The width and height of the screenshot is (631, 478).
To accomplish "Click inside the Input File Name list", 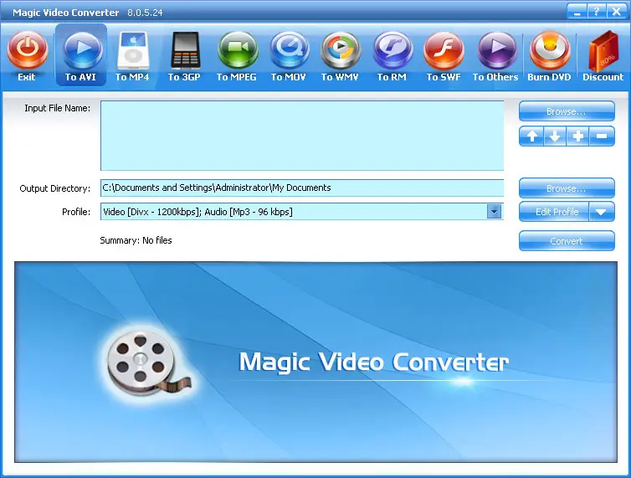I will pos(302,136).
